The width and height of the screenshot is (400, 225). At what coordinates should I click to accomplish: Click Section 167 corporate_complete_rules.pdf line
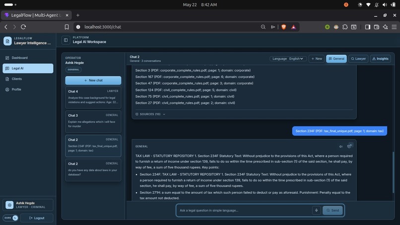click(195, 76)
